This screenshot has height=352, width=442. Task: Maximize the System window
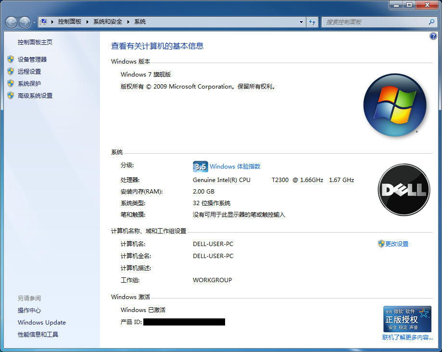[409, 5]
